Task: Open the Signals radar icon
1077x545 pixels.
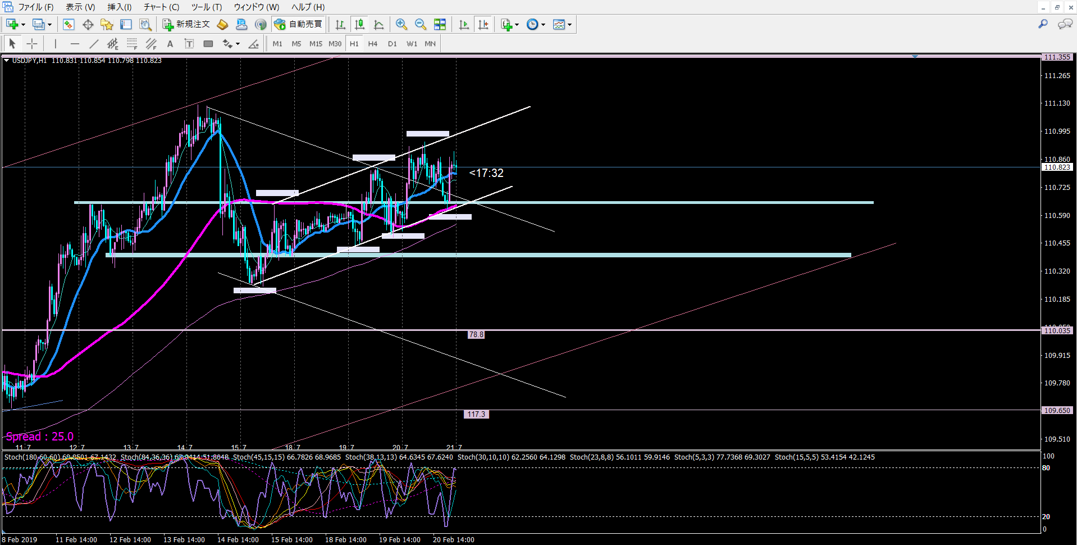Action: pos(261,24)
